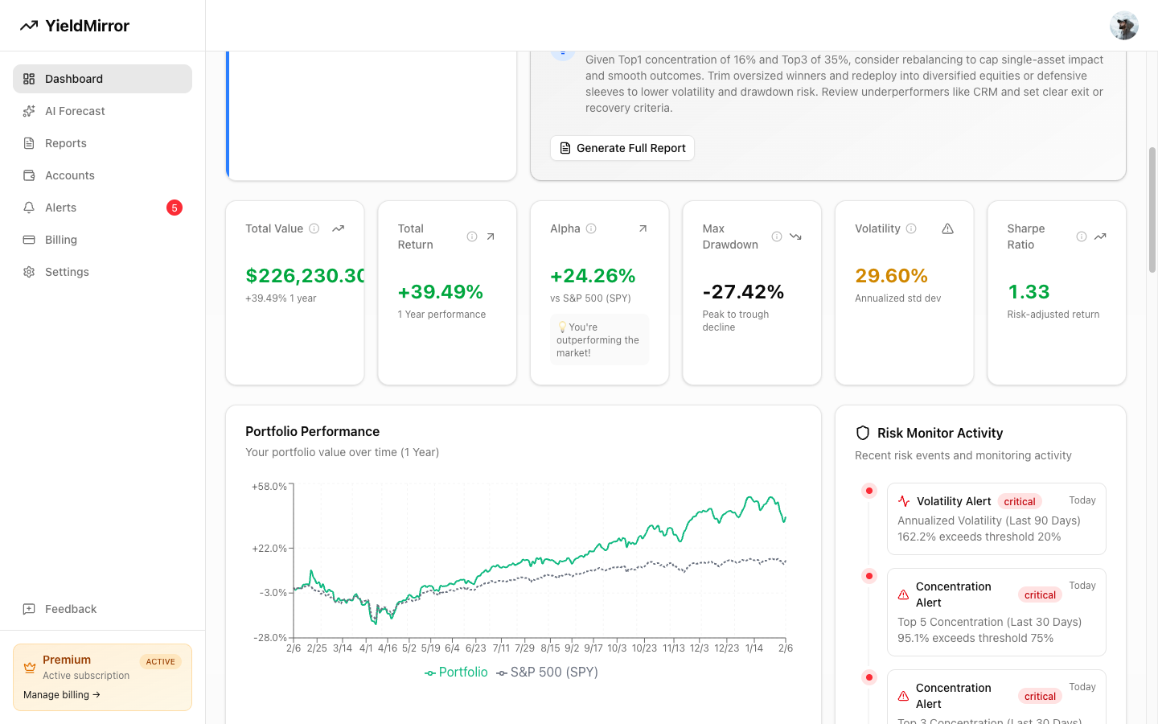
Task: Click the Volatility Alert timeline dot
Action: click(869, 491)
